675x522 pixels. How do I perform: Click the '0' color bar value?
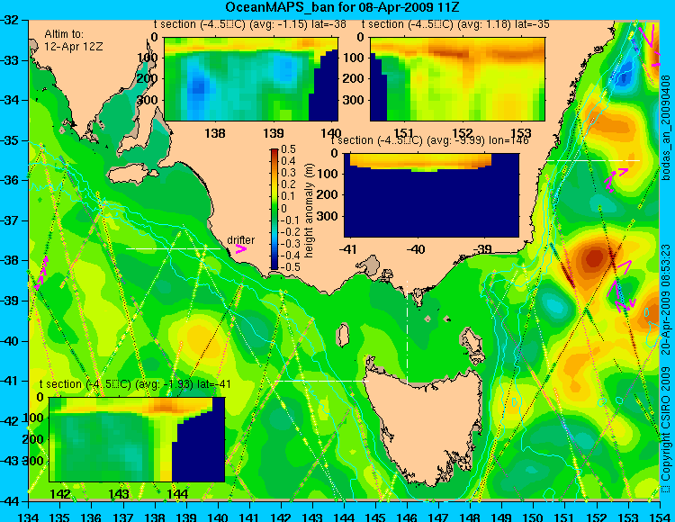pos(283,208)
